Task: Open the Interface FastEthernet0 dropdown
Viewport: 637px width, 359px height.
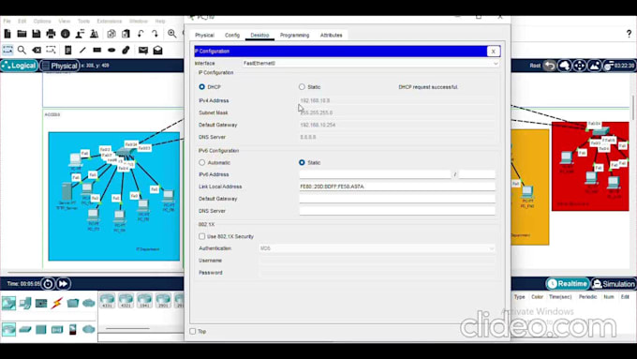Action: point(370,64)
